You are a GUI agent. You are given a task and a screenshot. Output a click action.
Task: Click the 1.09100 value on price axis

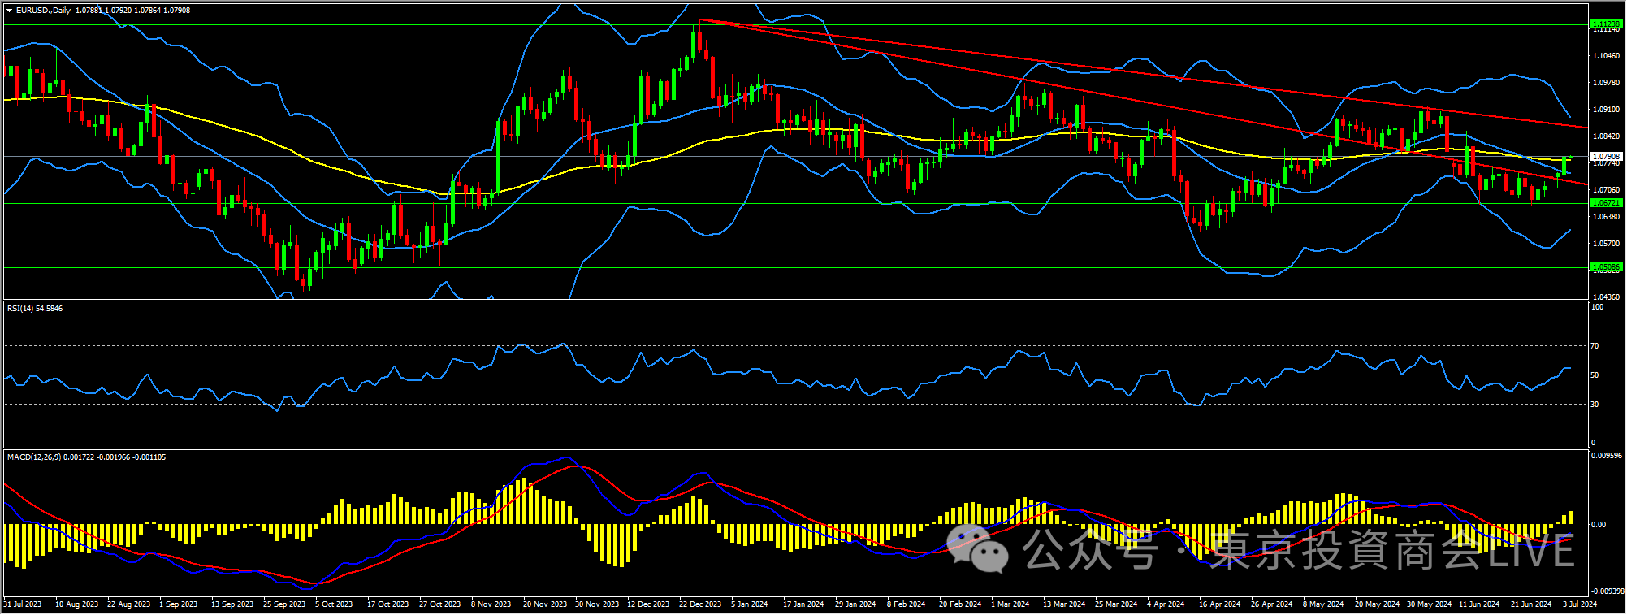(1607, 110)
